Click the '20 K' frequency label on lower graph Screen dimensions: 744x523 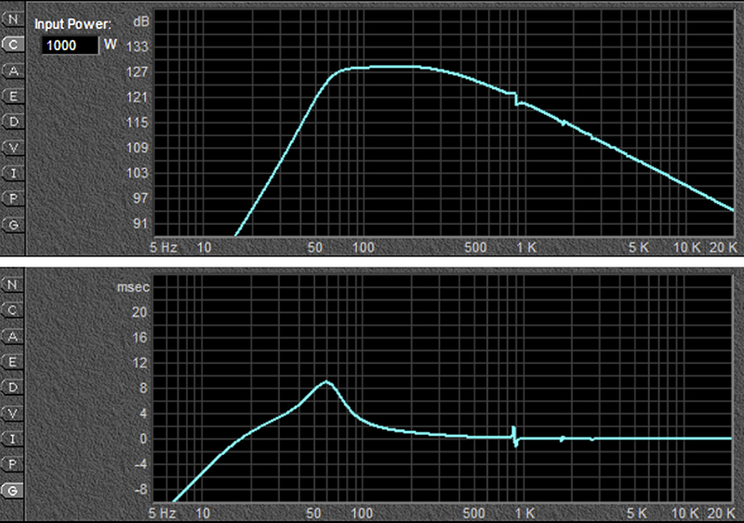(x=722, y=513)
